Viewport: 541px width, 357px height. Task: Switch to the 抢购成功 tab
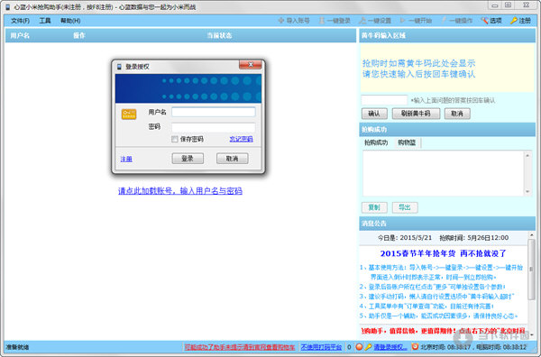(376, 142)
